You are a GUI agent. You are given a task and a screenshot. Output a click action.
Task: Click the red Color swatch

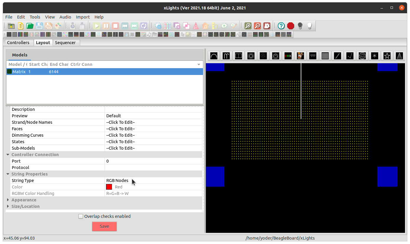[109, 187]
